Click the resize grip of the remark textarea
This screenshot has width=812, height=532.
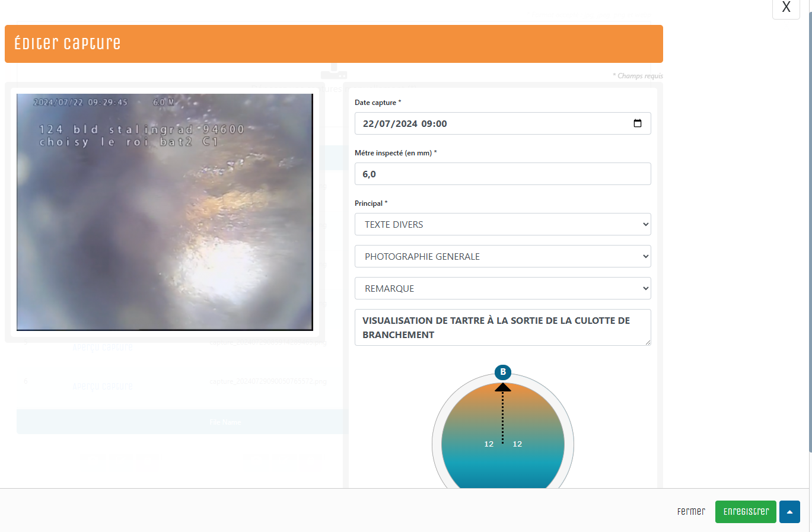[x=648, y=342]
